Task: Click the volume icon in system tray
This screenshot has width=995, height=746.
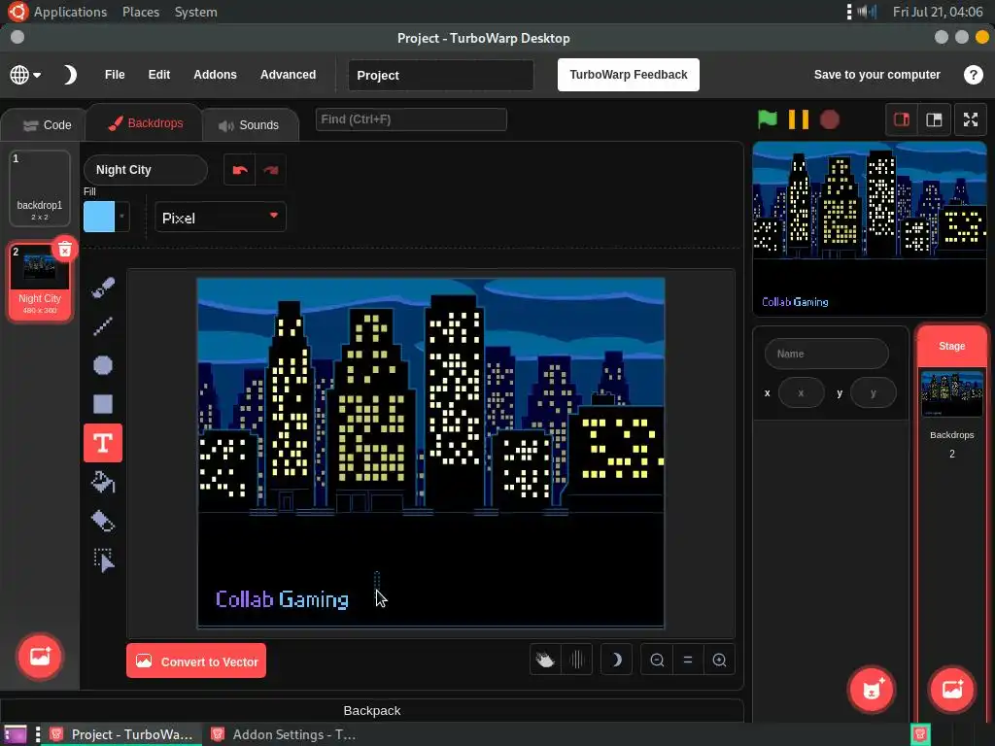Action: coord(866,12)
